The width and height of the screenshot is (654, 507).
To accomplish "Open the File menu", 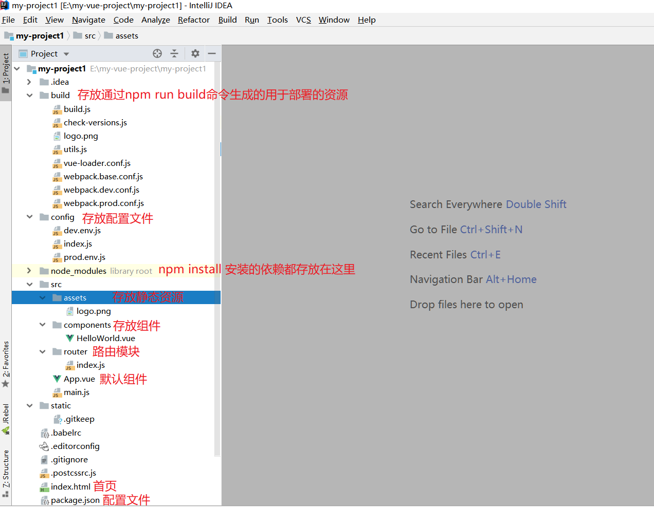I will coord(8,20).
